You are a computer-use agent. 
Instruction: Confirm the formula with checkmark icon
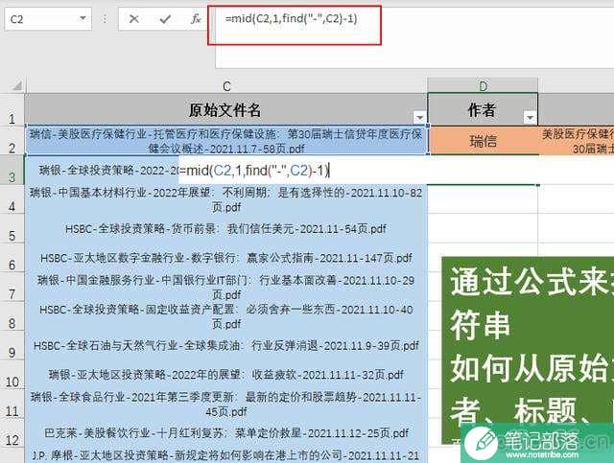tap(165, 18)
